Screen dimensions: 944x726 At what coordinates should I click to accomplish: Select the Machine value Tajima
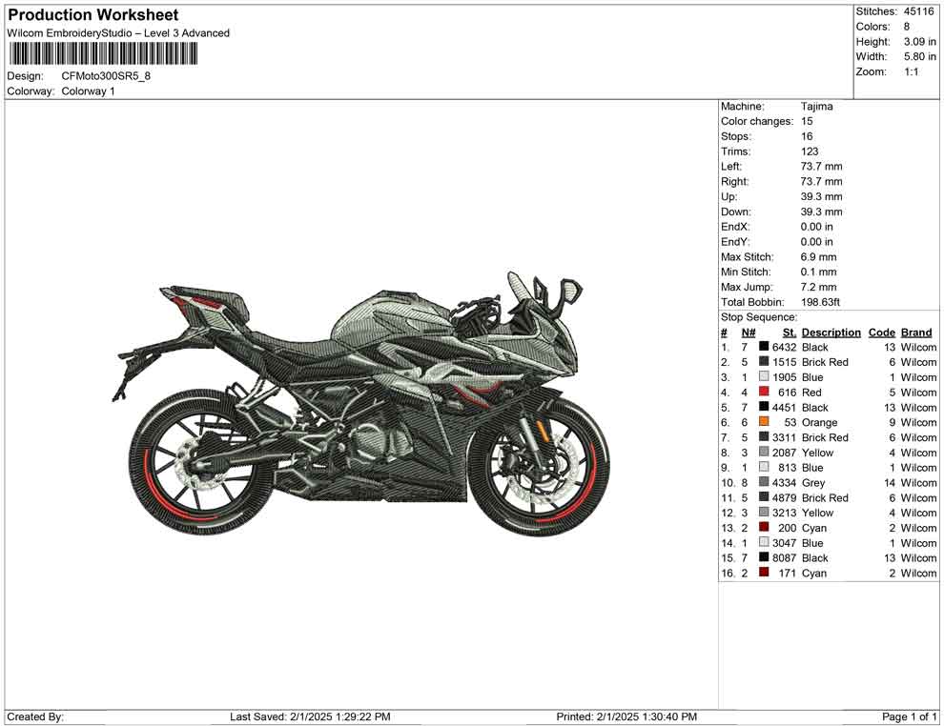(x=815, y=106)
